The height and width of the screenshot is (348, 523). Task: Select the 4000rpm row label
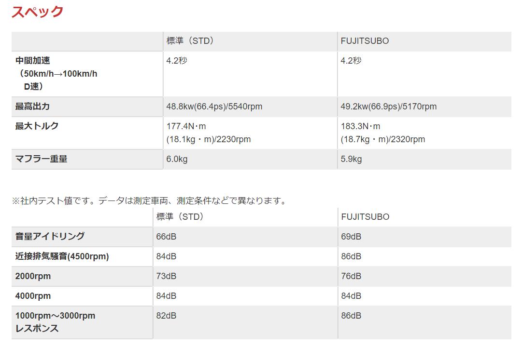point(33,296)
